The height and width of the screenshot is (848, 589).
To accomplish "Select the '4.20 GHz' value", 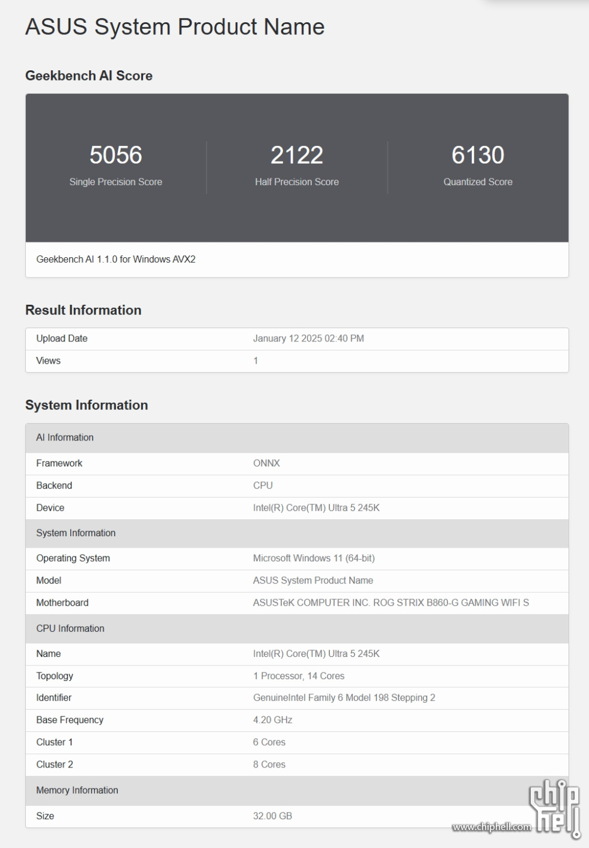I will pos(273,720).
